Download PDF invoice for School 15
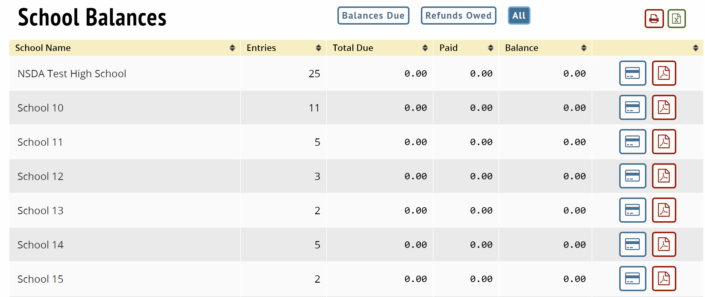The height and width of the screenshot is (297, 705). pos(664,279)
